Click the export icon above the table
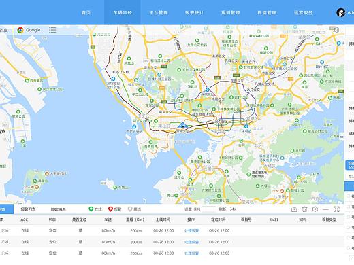 [x=294, y=209]
